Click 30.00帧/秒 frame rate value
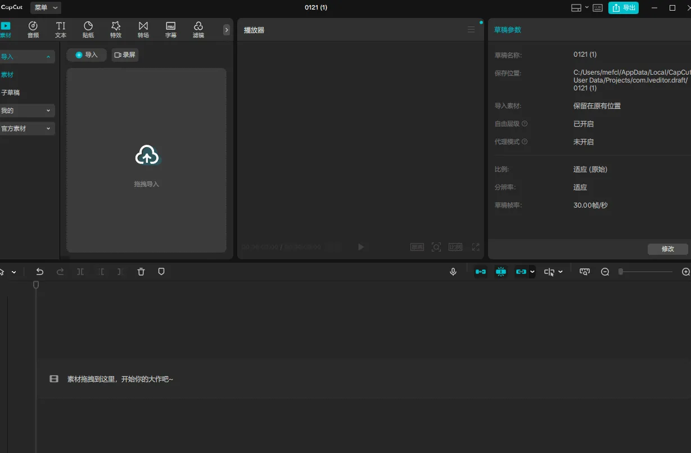The image size is (691, 453). 590,205
